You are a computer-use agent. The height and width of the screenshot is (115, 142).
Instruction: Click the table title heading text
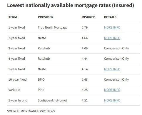click(71, 5)
